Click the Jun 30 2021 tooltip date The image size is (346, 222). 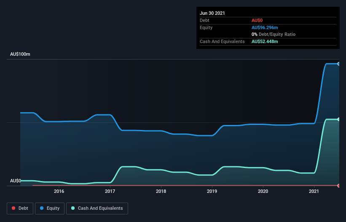coord(212,13)
